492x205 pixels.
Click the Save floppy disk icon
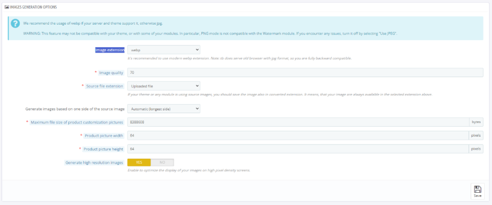tap(477, 189)
